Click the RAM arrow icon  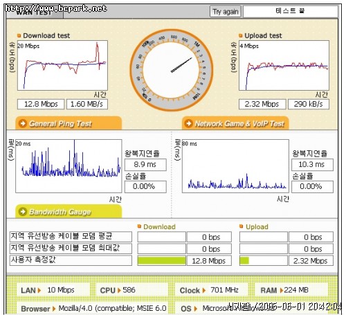pos(282,290)
